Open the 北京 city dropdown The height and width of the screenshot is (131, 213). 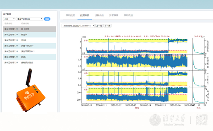tap(9, 19)
